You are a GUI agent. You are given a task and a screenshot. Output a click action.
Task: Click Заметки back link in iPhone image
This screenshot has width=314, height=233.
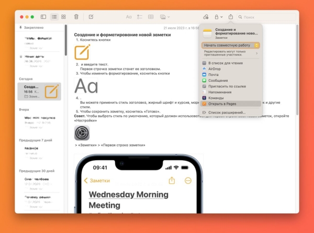coord(97,181)
